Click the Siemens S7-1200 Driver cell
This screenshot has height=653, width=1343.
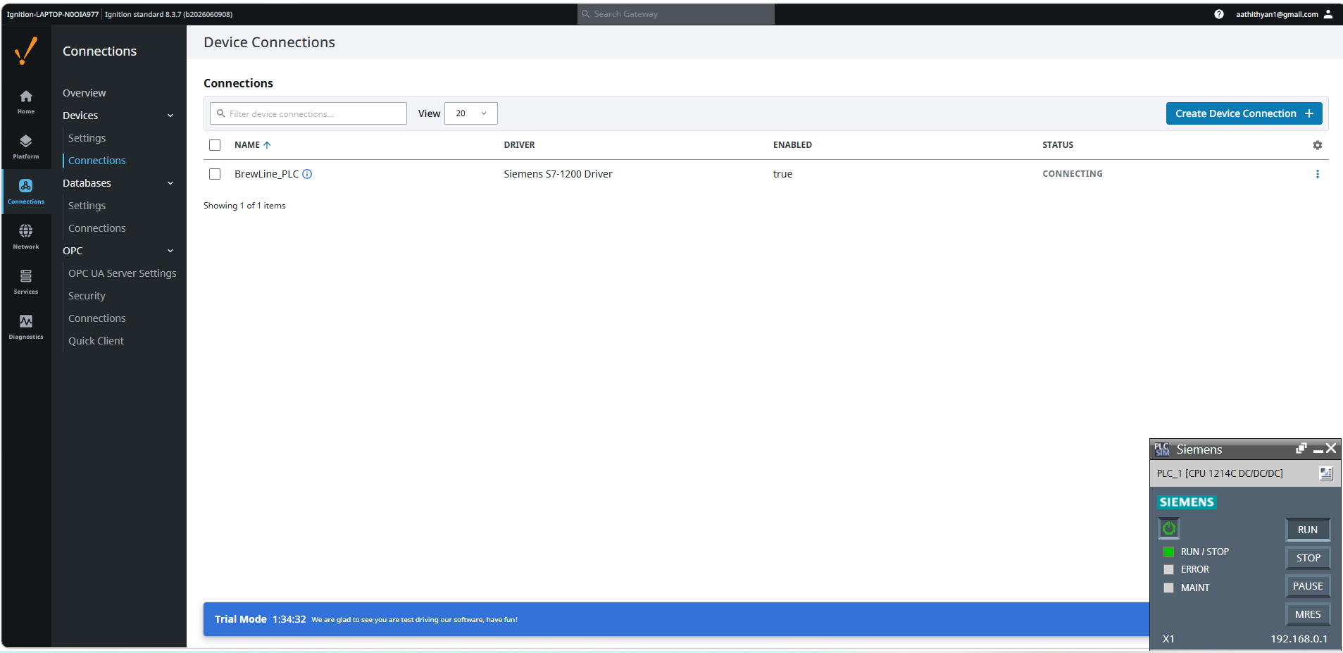(x=558, y=174)
